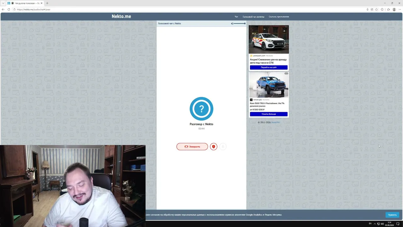Click Узнать больше ad button

(269, 114)
